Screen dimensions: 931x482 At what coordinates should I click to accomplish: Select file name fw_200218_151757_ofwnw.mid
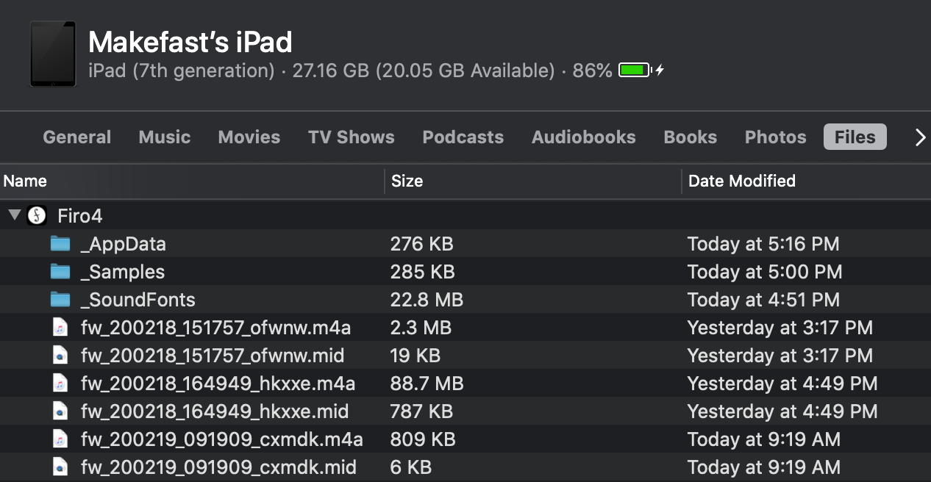[213, 356]
